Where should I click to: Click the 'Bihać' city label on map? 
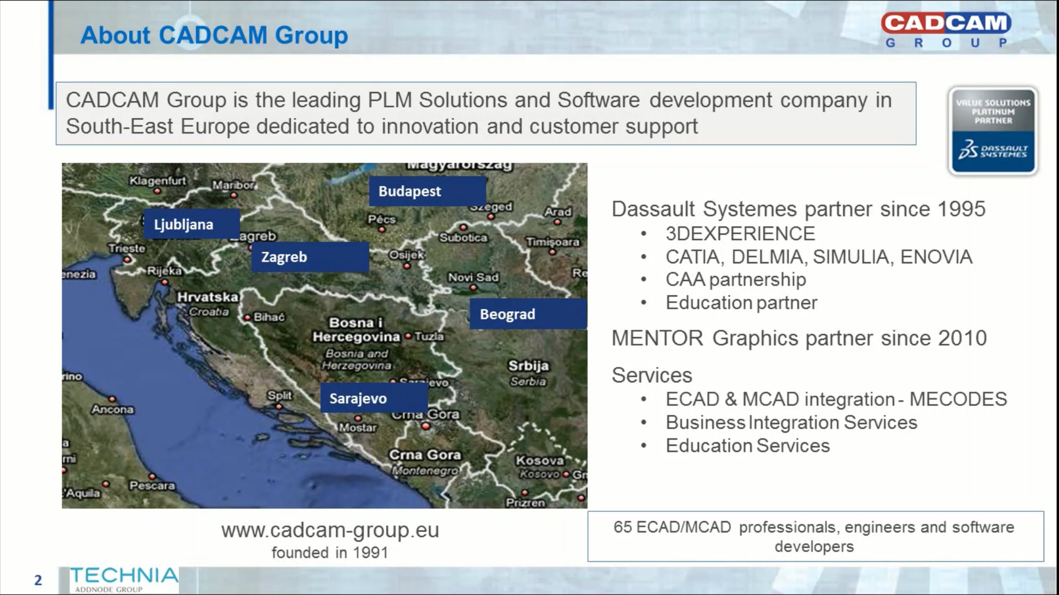[269, 317]
